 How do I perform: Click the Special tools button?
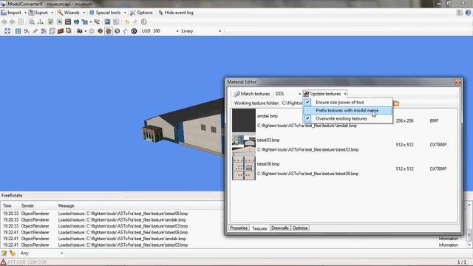tap(105, 13)
